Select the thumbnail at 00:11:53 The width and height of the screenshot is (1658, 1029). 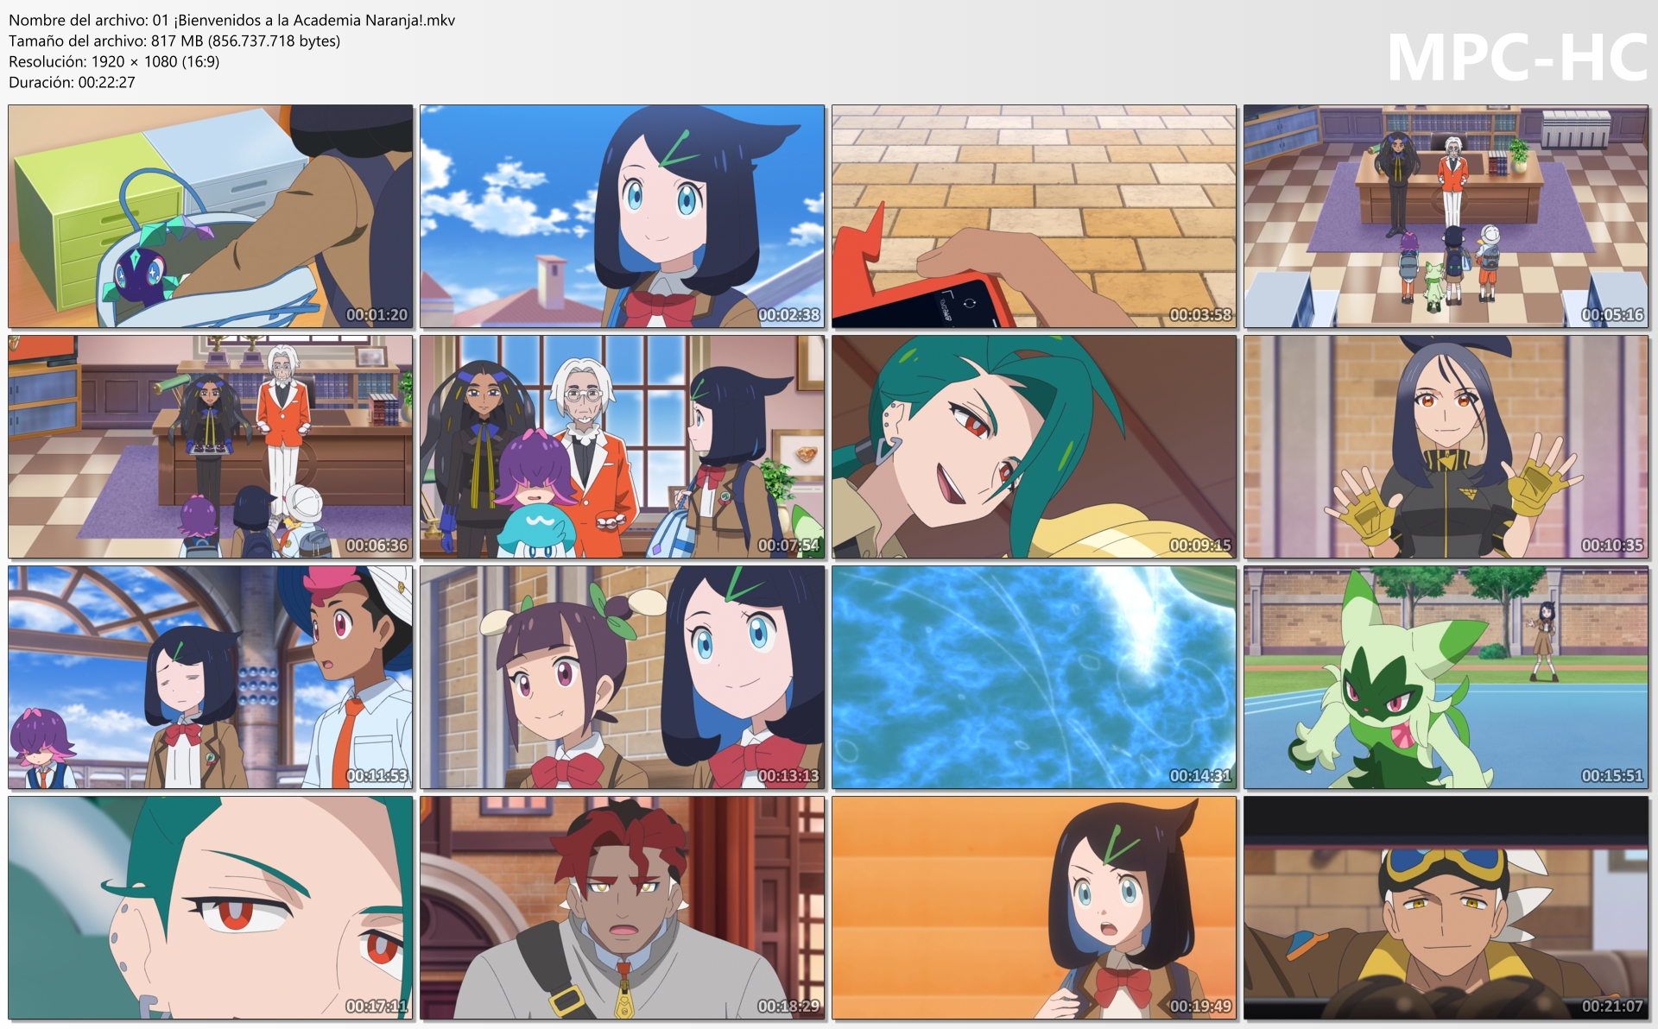coord(211,678)
